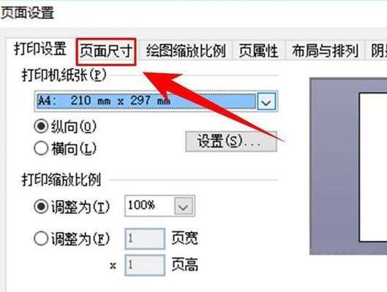
Task: Select the 调整为(T) percentage radio option
Action: (41, 207)
